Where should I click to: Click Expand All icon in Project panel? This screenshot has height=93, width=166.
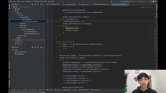click(x=35, y=4)
